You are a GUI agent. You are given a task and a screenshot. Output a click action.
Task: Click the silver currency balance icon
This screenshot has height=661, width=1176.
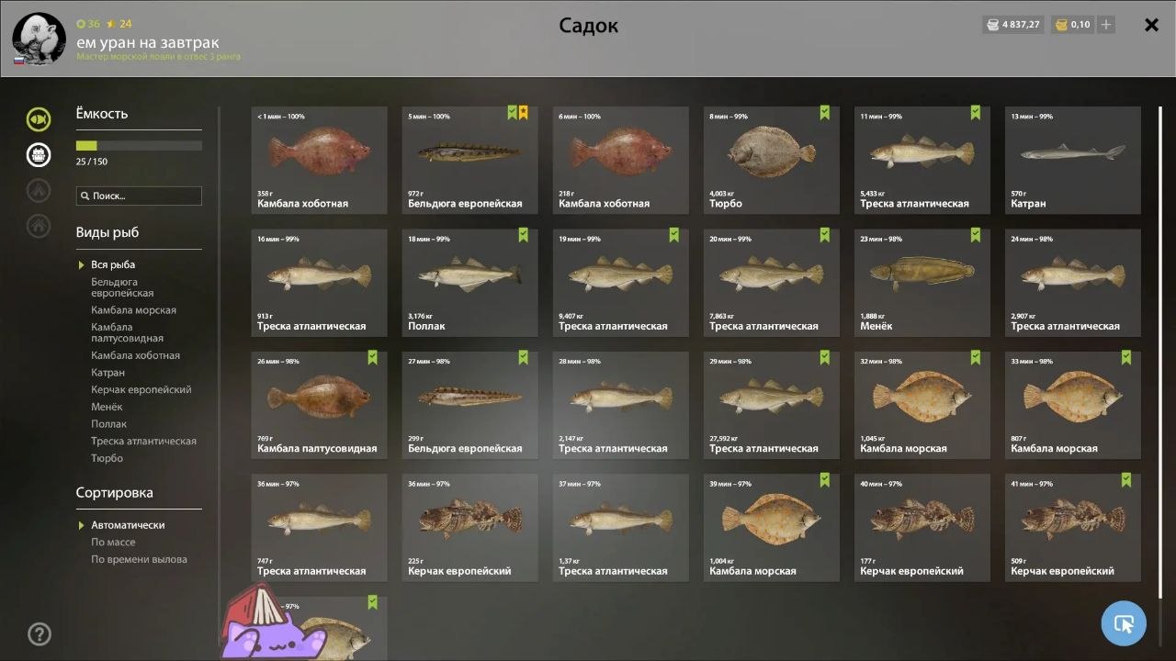992,25
